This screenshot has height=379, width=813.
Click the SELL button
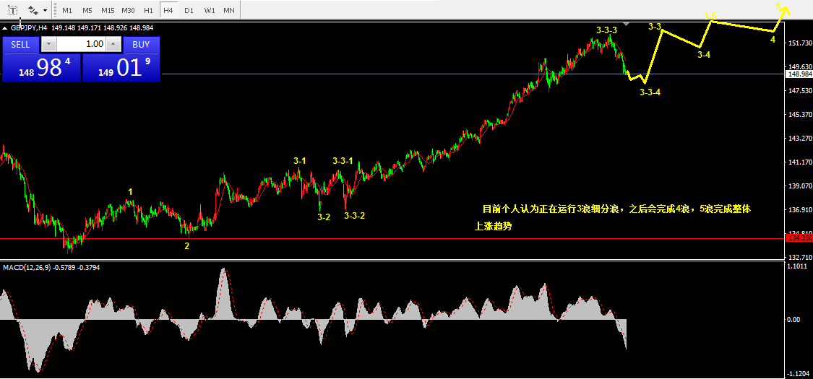(x=21, y=45)
